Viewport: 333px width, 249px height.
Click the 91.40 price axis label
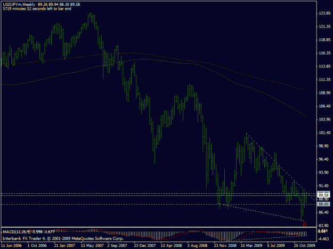pyautogui.click(x=324, y=186)
